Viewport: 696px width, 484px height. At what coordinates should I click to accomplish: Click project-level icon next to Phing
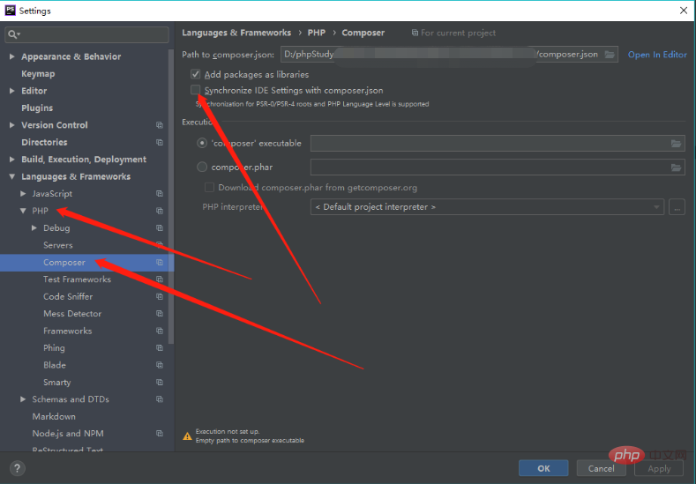point(160,348)
